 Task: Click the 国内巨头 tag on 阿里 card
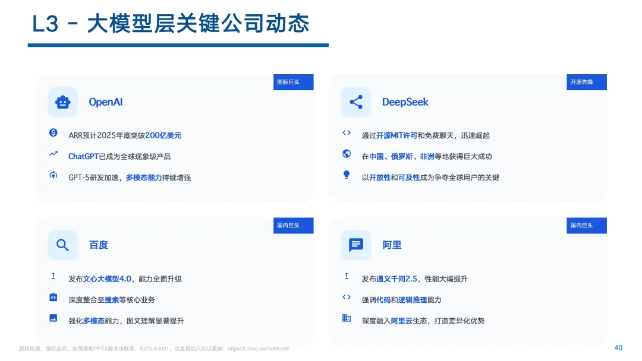click(x=586, y=225)
